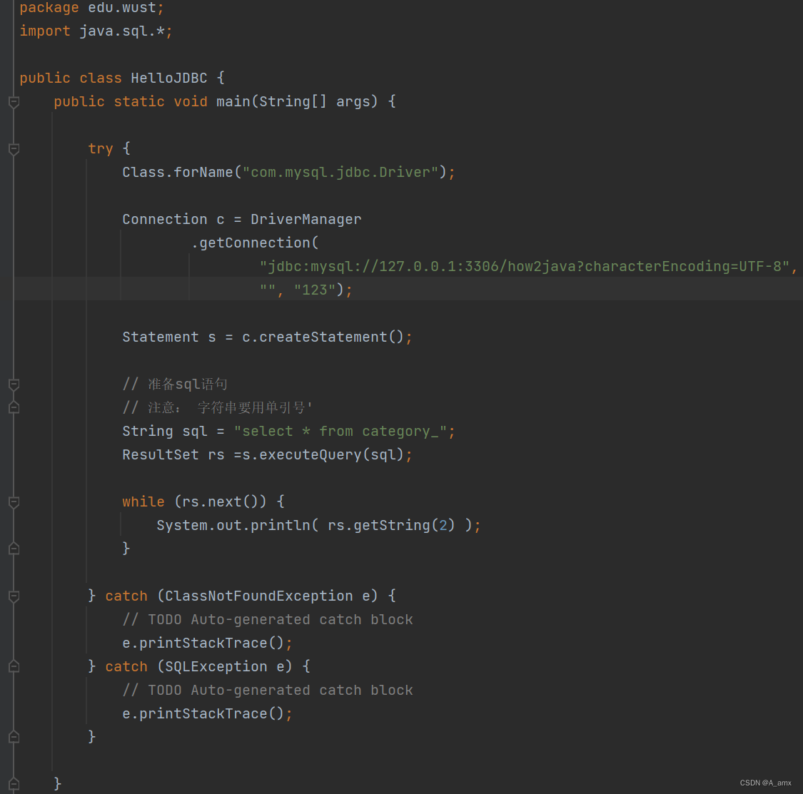
Task: Click the package name edu.wust
Action: tap(122, 8)
